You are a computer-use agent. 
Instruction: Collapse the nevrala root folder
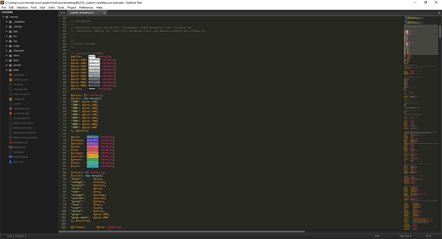[3, 17]
